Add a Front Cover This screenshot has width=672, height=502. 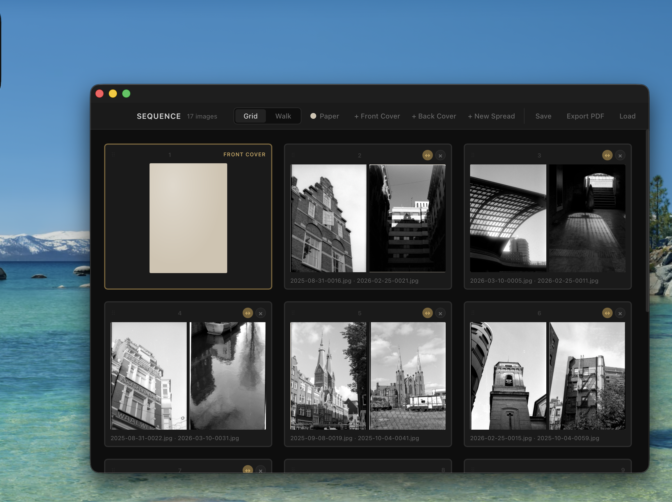coord(377,116)
